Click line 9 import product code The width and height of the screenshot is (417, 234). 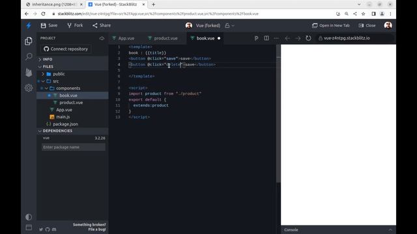(165, 94)
